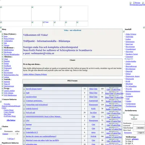
Task: Open topic 'Underhålls-ECT'
Action: click(x=32, y=132)
